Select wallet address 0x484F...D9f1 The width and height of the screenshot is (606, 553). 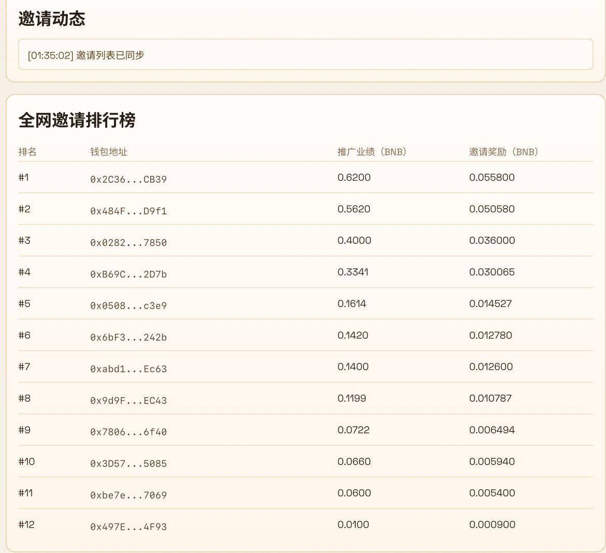(129, 211)
